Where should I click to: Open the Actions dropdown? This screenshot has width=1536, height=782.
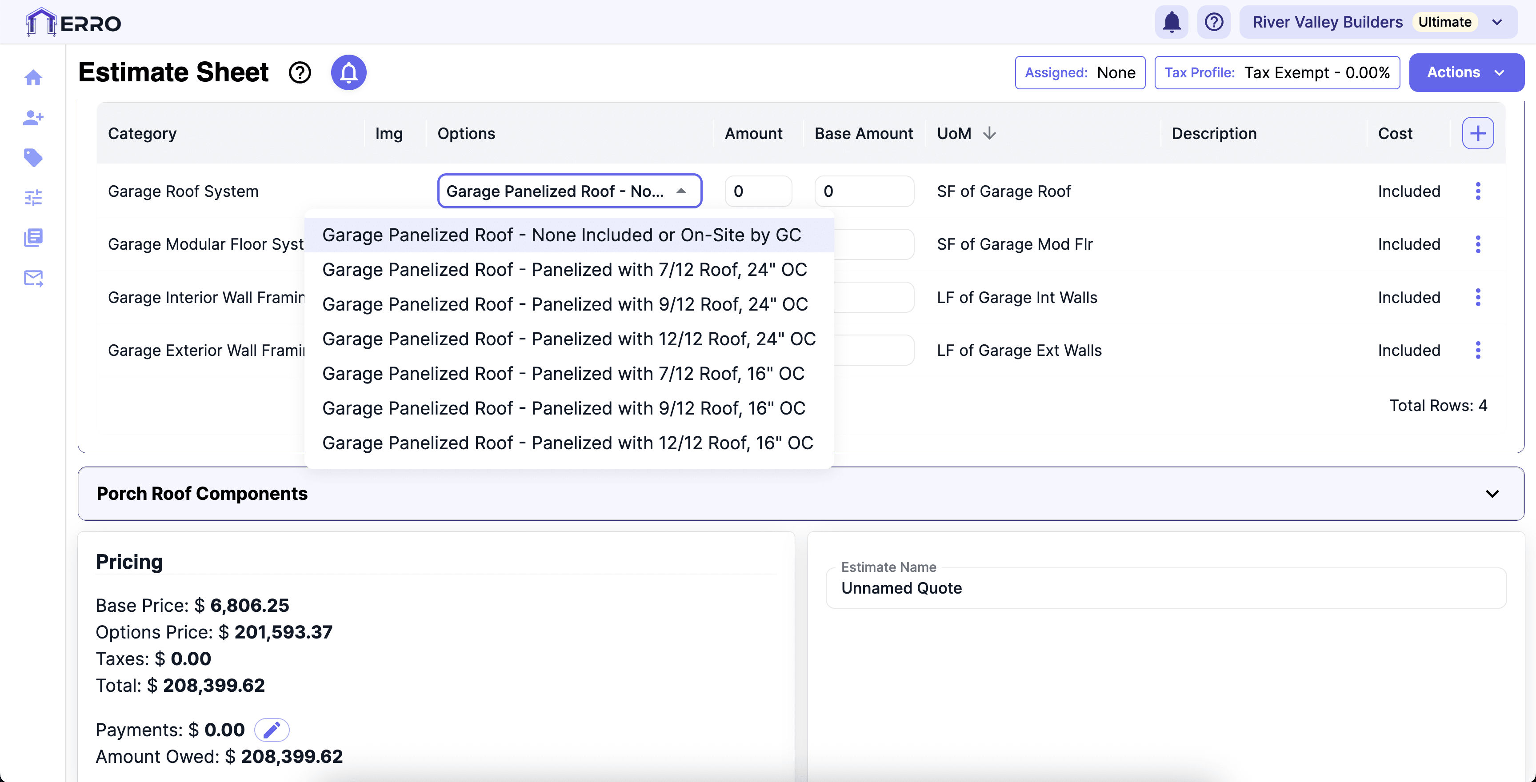[x=1467, y=72]
